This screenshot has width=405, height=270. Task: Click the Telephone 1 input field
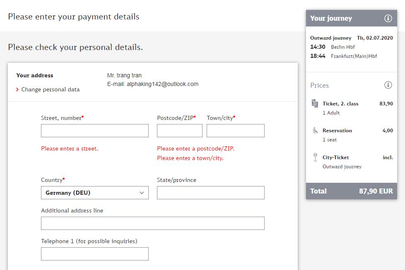coord(95,254)
